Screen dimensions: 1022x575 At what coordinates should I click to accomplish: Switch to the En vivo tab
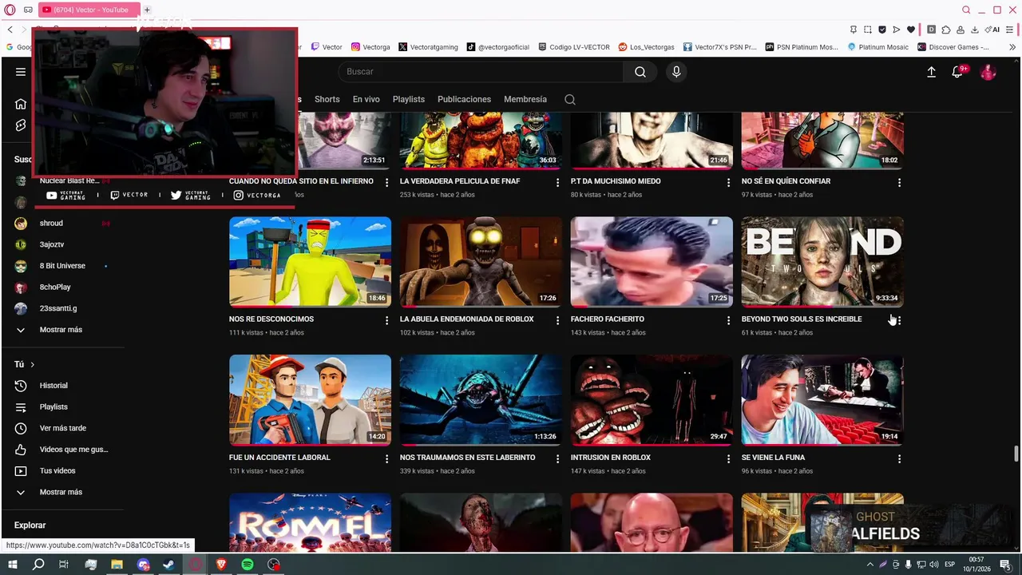click(366, 99)
